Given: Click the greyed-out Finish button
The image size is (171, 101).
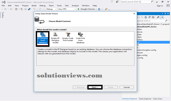Looking at the screenshot, I should (x=110, y=87).
